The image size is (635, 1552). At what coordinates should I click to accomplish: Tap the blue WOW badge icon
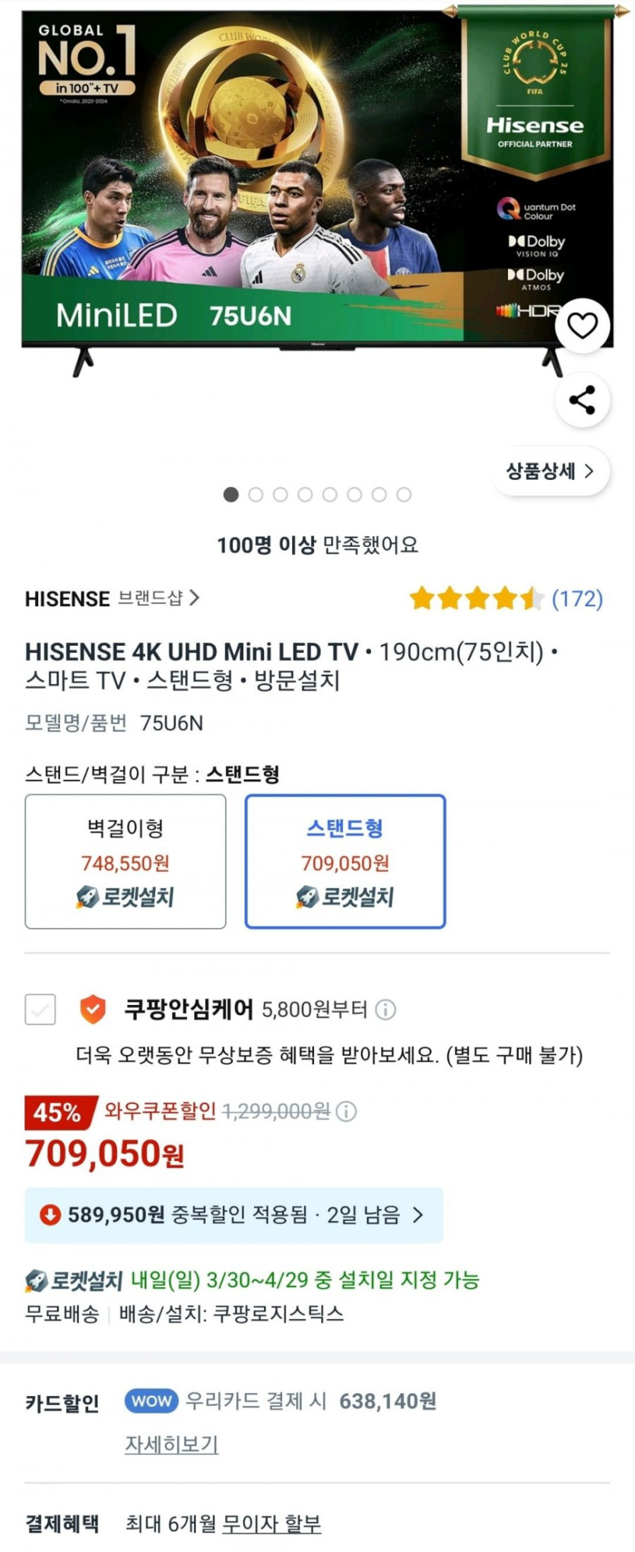click(x=151, y=1401)
